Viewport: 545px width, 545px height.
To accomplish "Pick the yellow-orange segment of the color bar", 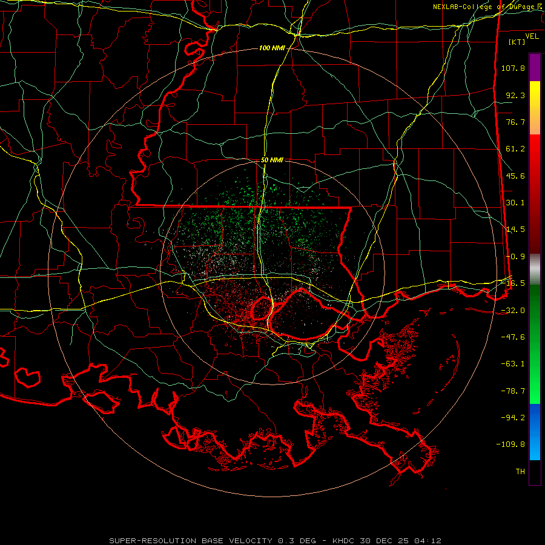I will click(x=535, y=108).
